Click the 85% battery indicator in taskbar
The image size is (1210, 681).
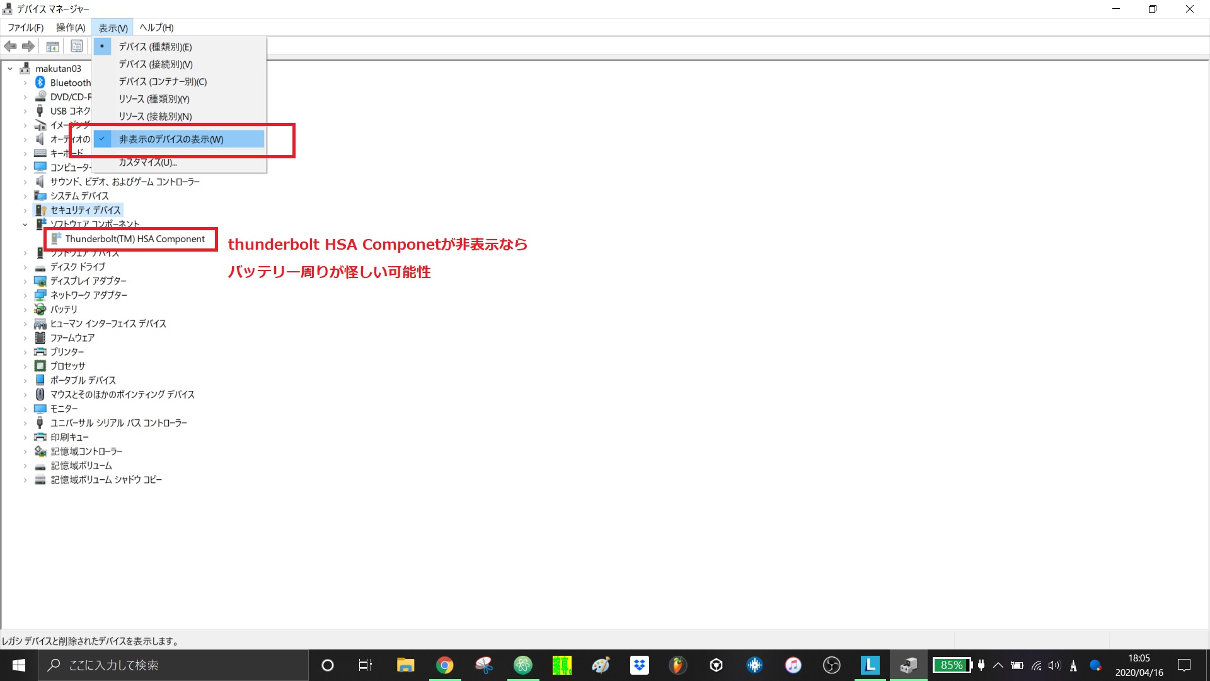[x=951, y=665]
